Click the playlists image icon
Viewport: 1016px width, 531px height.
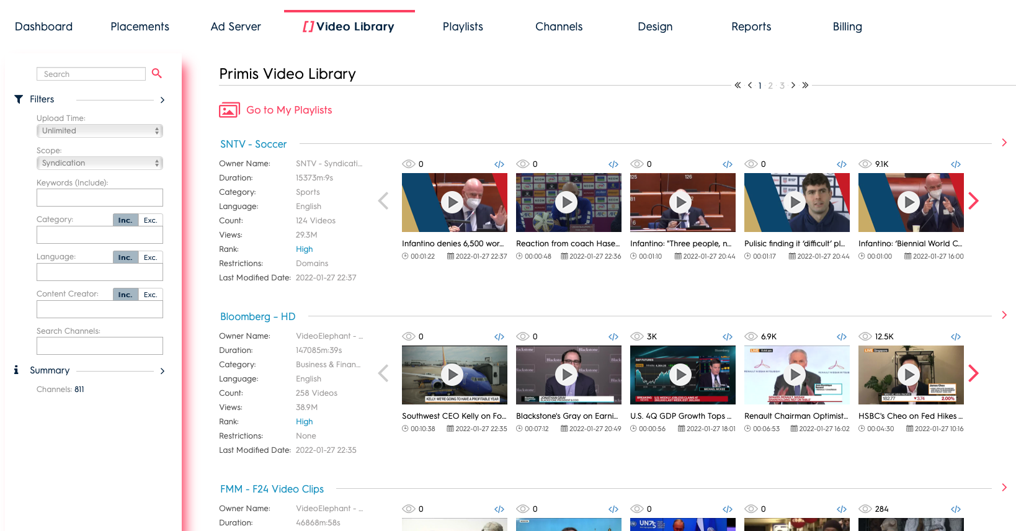click(x=229, y=110)
